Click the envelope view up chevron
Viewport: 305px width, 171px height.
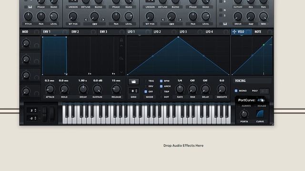[122, 46]
